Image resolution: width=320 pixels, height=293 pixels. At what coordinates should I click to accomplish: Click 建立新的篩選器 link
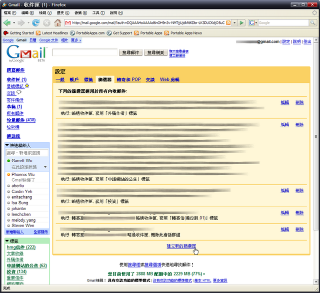click(x=181, y=246)
